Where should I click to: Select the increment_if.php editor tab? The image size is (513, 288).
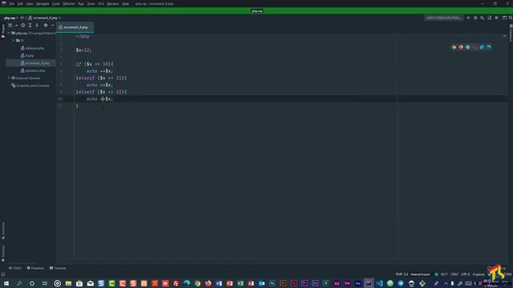point(75,27)
